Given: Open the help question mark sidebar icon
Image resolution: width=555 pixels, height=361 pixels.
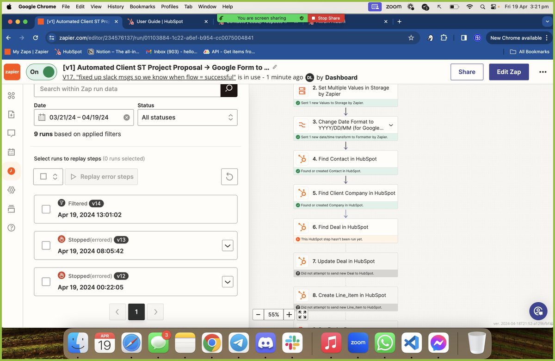Looking at the screenshot, I should coord(12,228).
